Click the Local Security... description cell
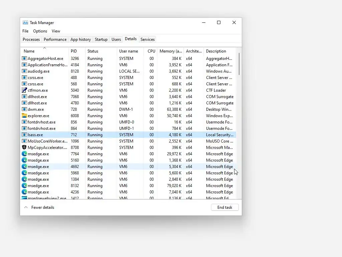 pos(220,135)
